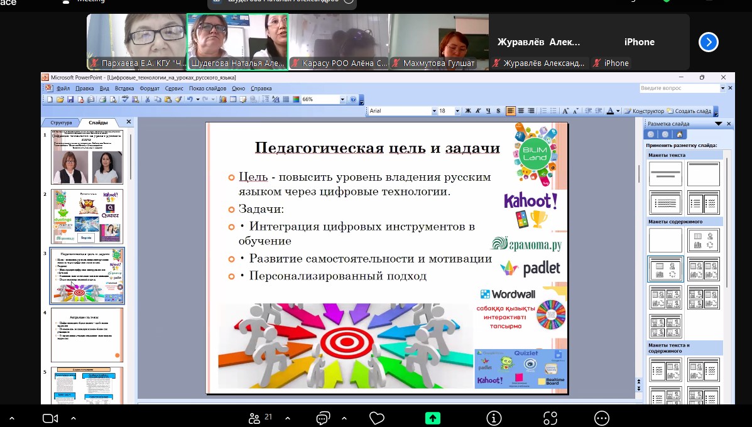
Task: Click the Cut scissors icon
Action: (x=148, y=99)
